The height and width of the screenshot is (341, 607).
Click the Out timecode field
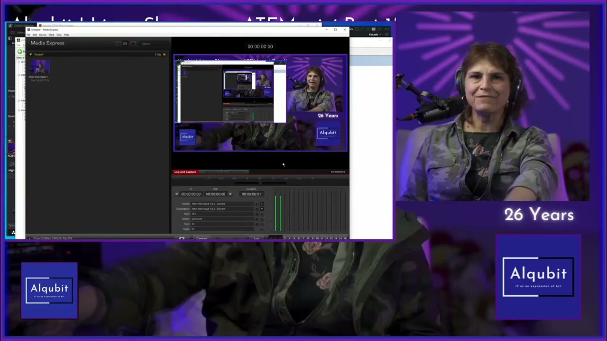pos(216,194)
